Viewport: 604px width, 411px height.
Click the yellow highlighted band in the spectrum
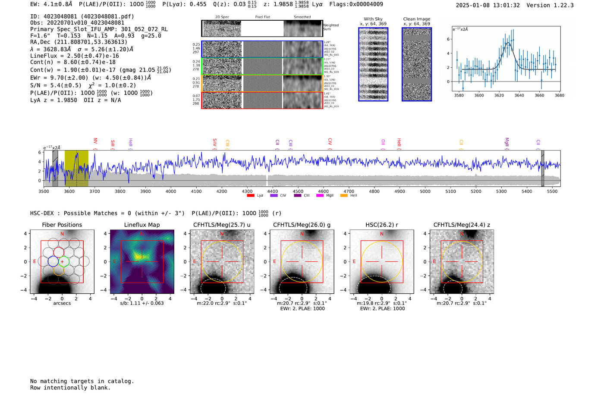click(76, 169)
